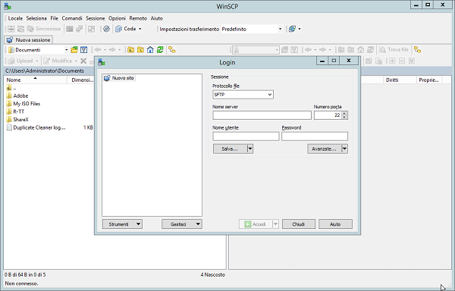Click the Trova file button
Screen dimensions: 455x291
click(x=394, y=50)
